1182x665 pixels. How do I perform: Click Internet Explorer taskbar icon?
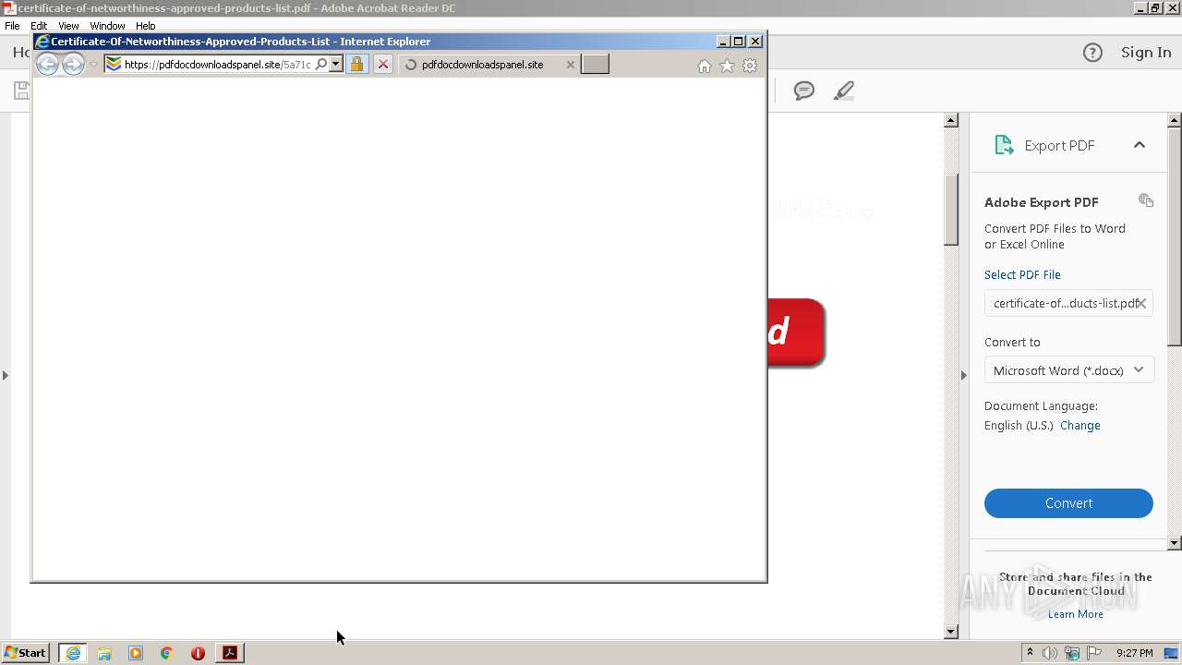click(x=73, y=653)
